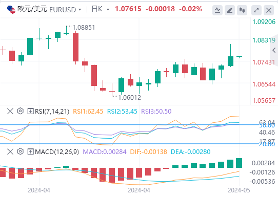Click the price change -0.00018
Image resolution: width=278 pixels, height=197 pixels.
point(160,9)
